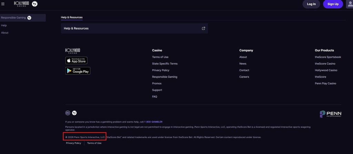This screenshot has height=154, width=353.
Task: Open the Help & Resources card row
Action: (x=134, y=28)
